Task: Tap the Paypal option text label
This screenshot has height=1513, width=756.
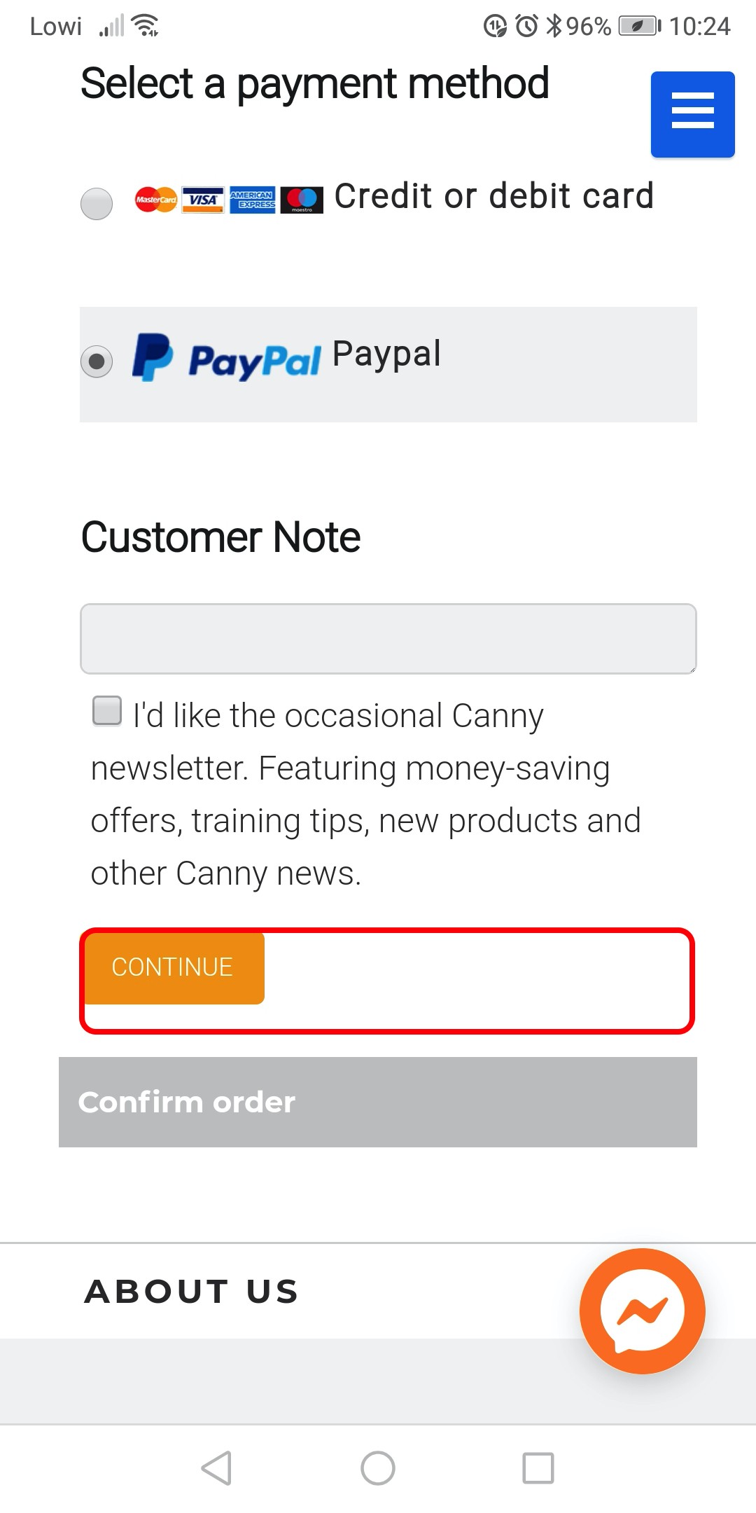Action: (386, 354)
